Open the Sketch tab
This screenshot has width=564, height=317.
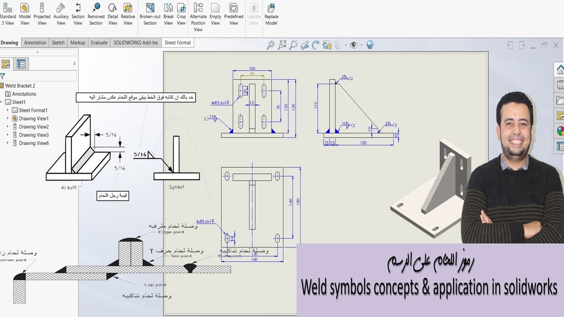(x=58, y=43)
